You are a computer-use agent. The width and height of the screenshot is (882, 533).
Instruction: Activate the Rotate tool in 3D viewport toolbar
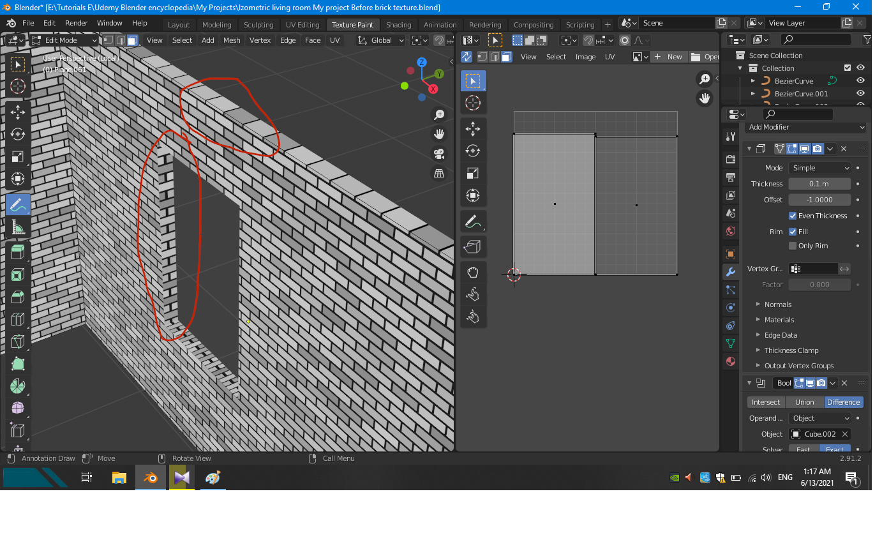pos(18,135)
